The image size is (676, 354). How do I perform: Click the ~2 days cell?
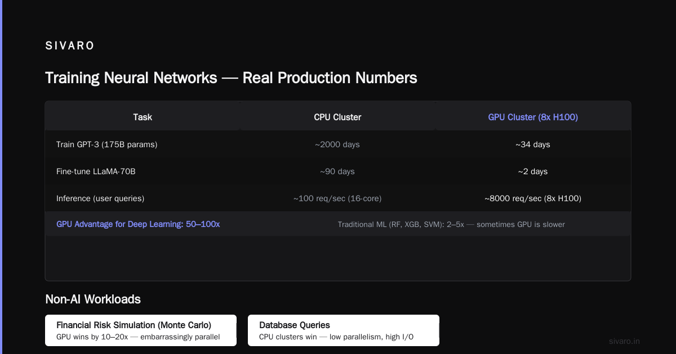tap(533, 171)
